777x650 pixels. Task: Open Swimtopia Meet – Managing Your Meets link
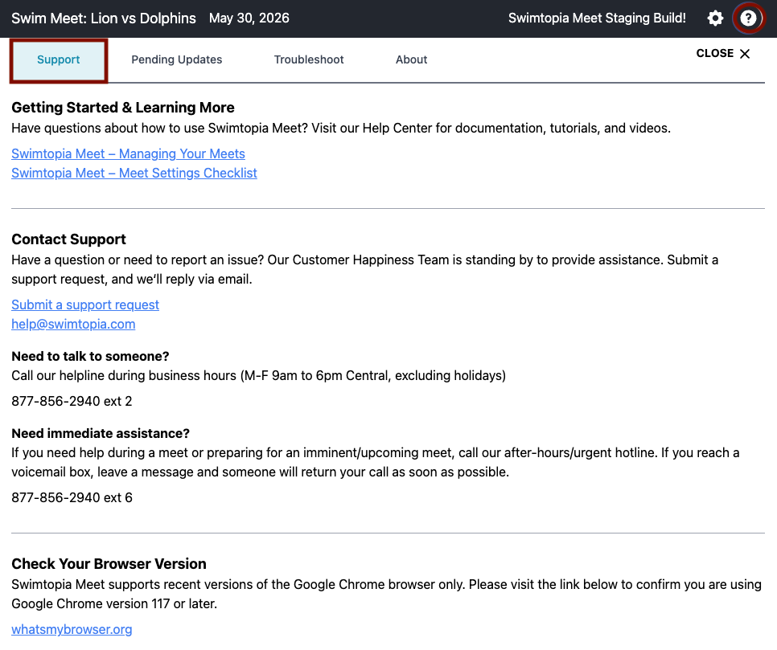tap(129, 154)
